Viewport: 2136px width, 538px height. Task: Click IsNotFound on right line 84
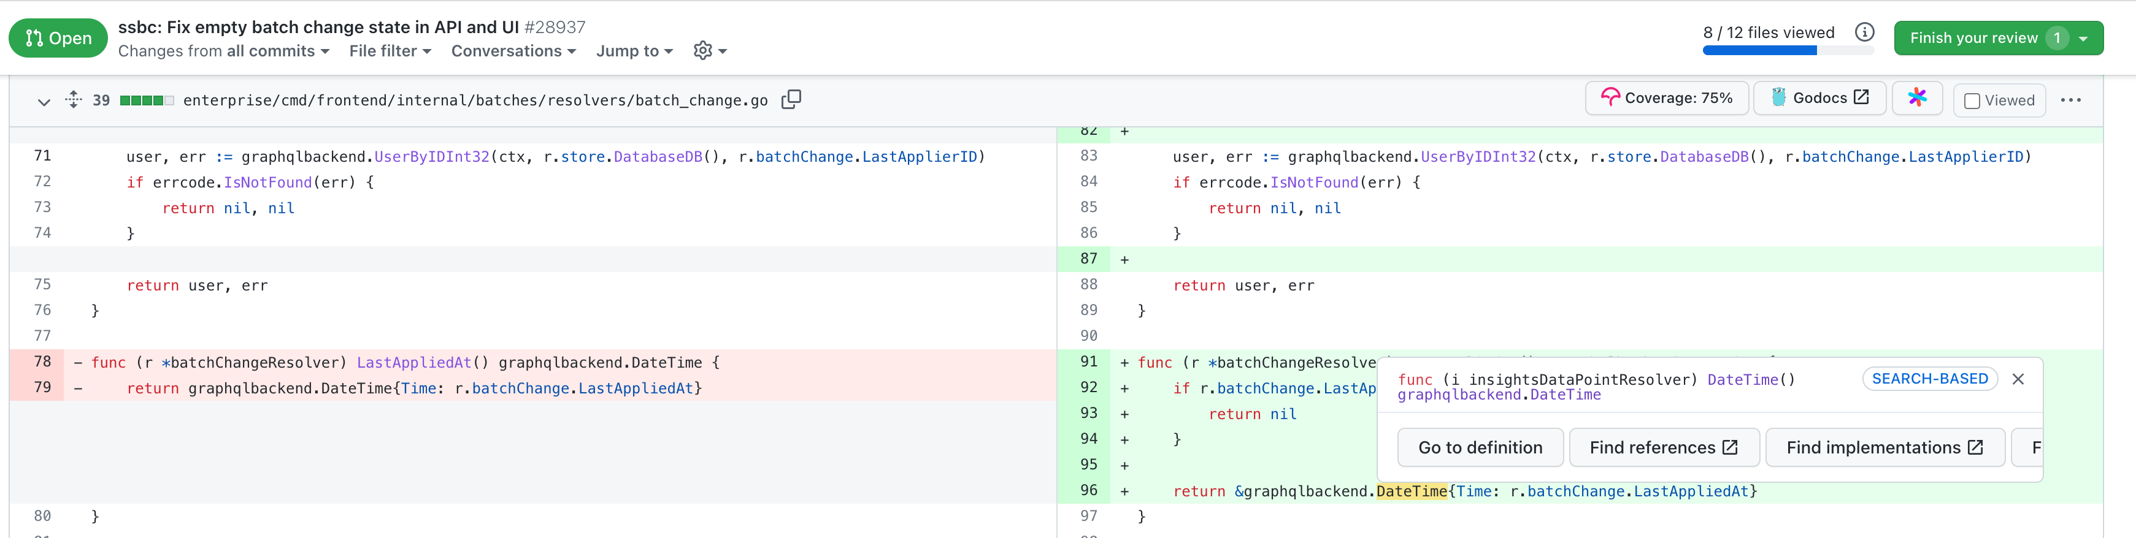click(x=1314, y=183)
